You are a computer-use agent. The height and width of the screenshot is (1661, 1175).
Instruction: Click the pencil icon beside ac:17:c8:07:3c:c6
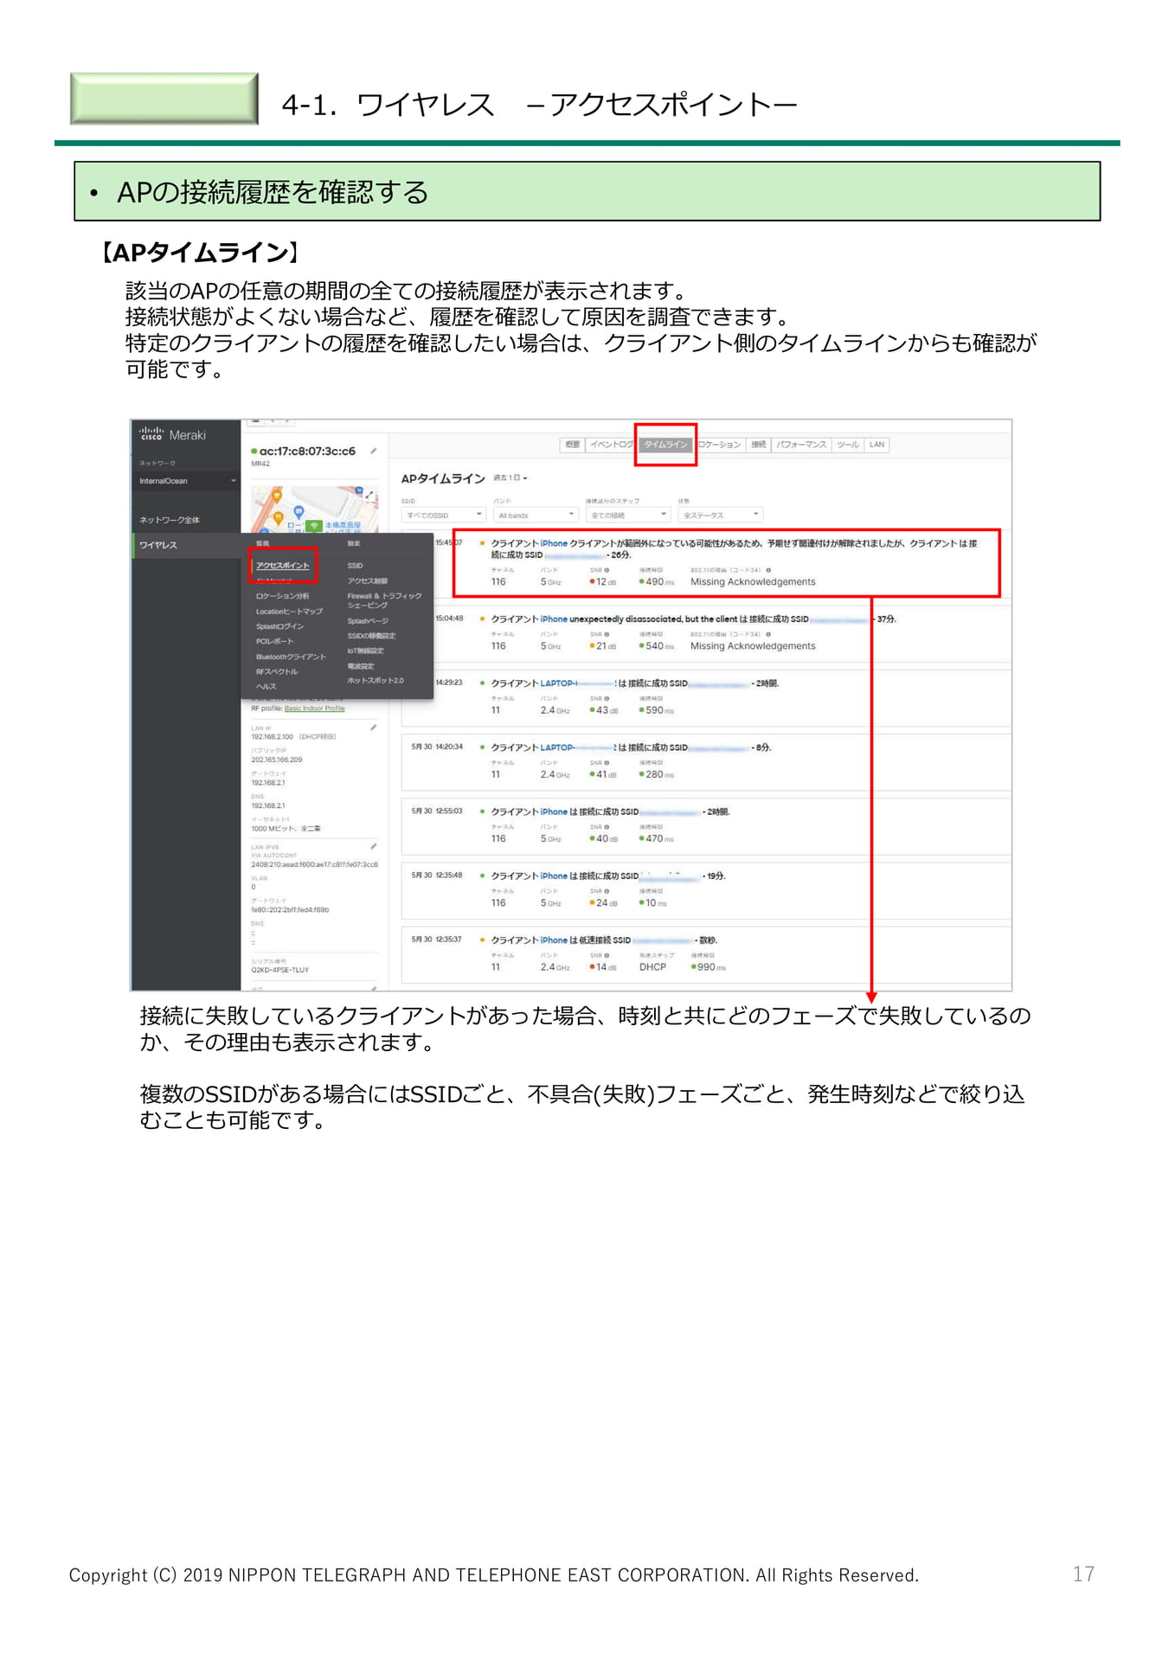coord(374,451)
